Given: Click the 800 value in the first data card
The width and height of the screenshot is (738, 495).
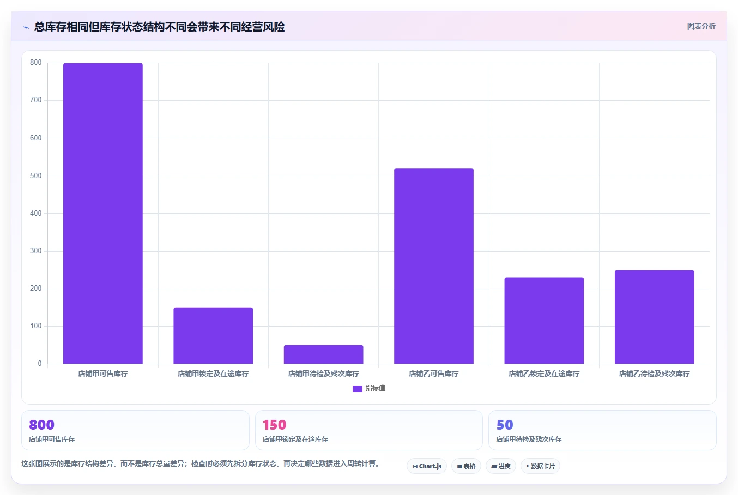Looking at the screenshot, I should click(x=41, y=425).
